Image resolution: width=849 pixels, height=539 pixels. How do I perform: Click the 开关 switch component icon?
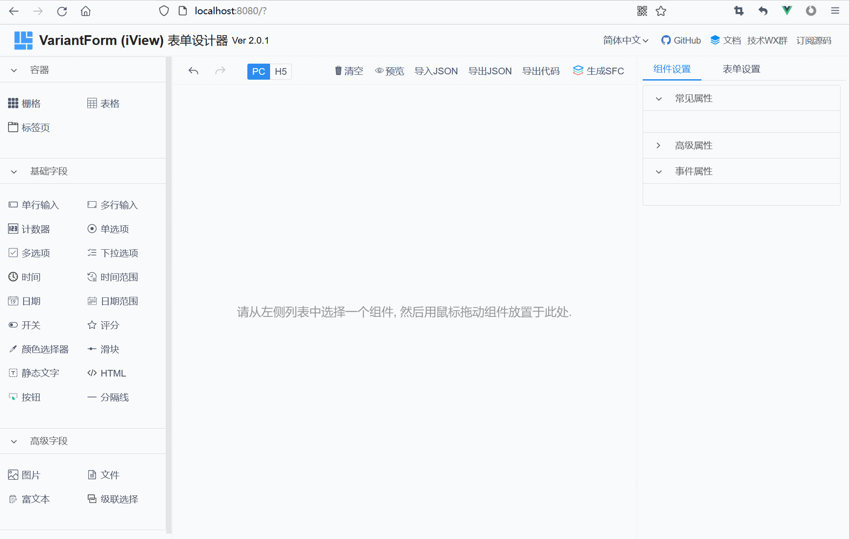point(13,325)
